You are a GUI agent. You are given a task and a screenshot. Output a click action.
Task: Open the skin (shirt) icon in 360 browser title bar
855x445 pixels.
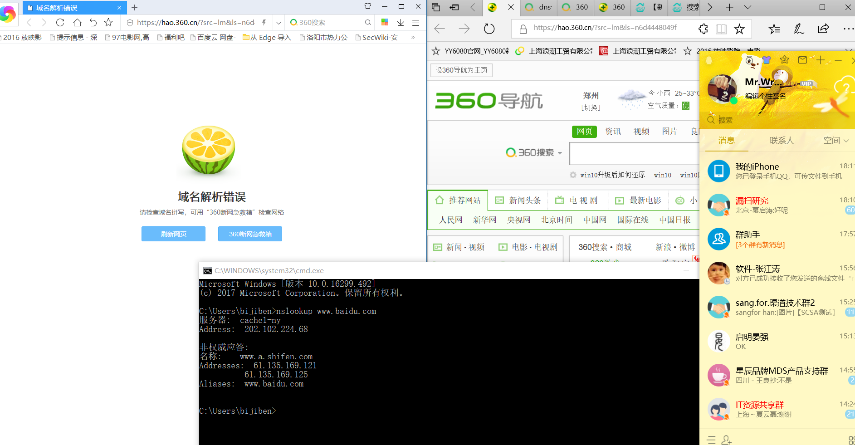point(368,6)
